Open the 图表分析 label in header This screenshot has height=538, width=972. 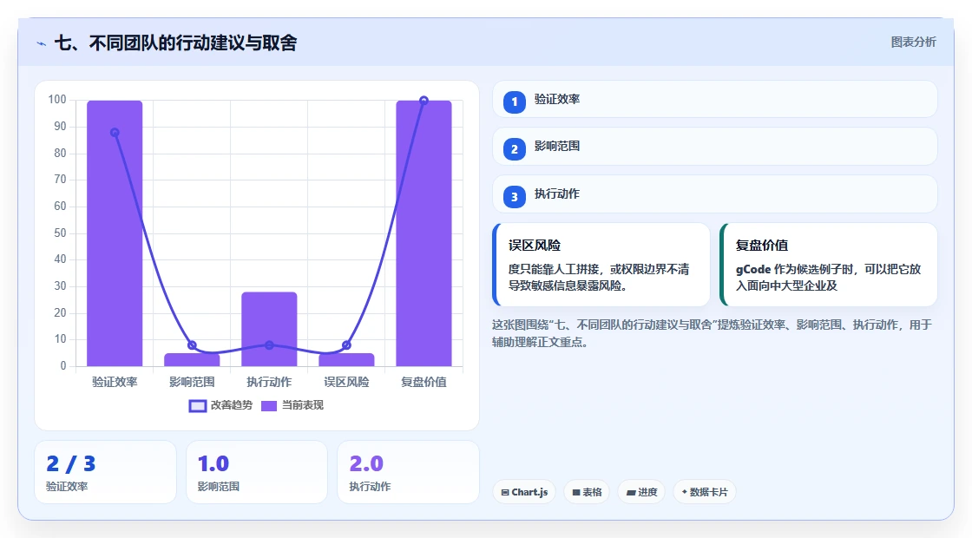pyautogui.click(x=913, y=43)
